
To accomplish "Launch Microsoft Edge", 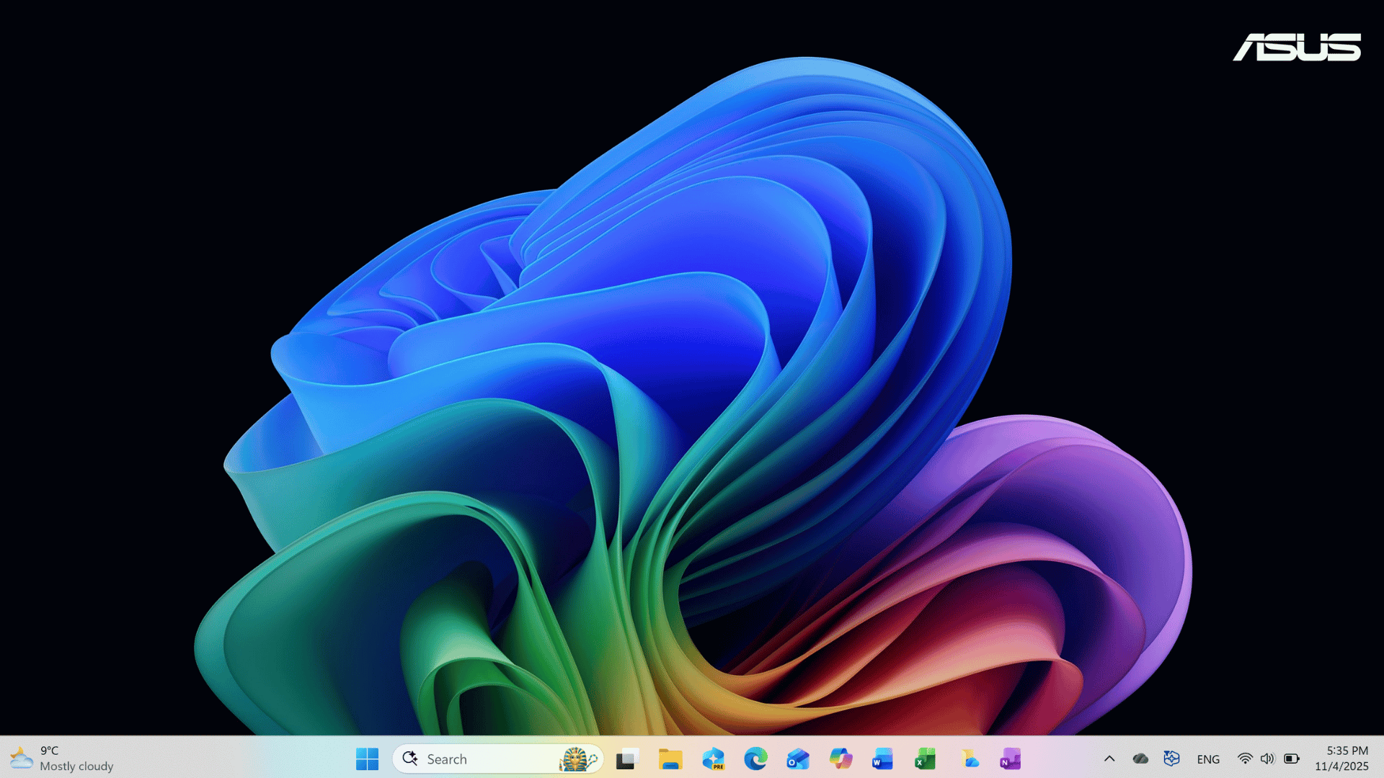I will tap(755, 759).
